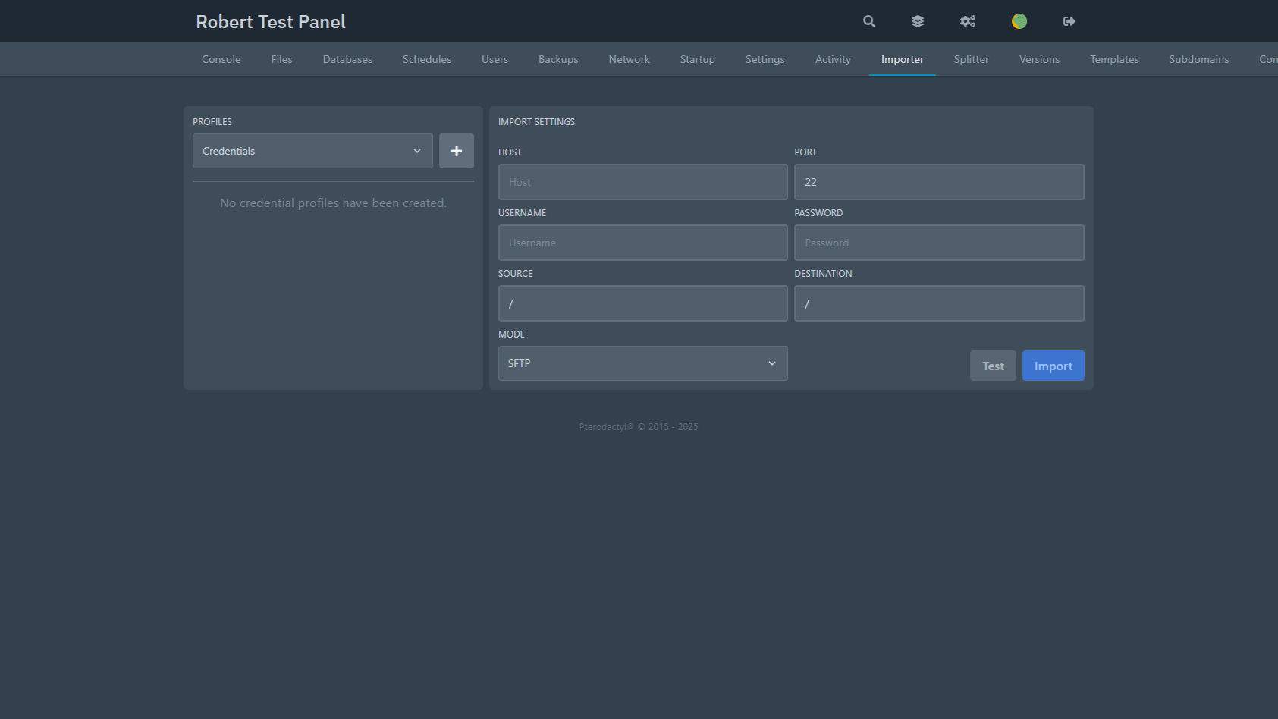Click the blue Import button
This screenshot has height=719, width=1278.
(1053, 366)
